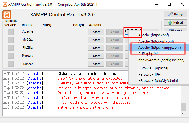Select Apache (httpd-xampp.conf) menu entry
This screenshot has height=123, width=189.
pyautogui.click(x=159, y=48)
